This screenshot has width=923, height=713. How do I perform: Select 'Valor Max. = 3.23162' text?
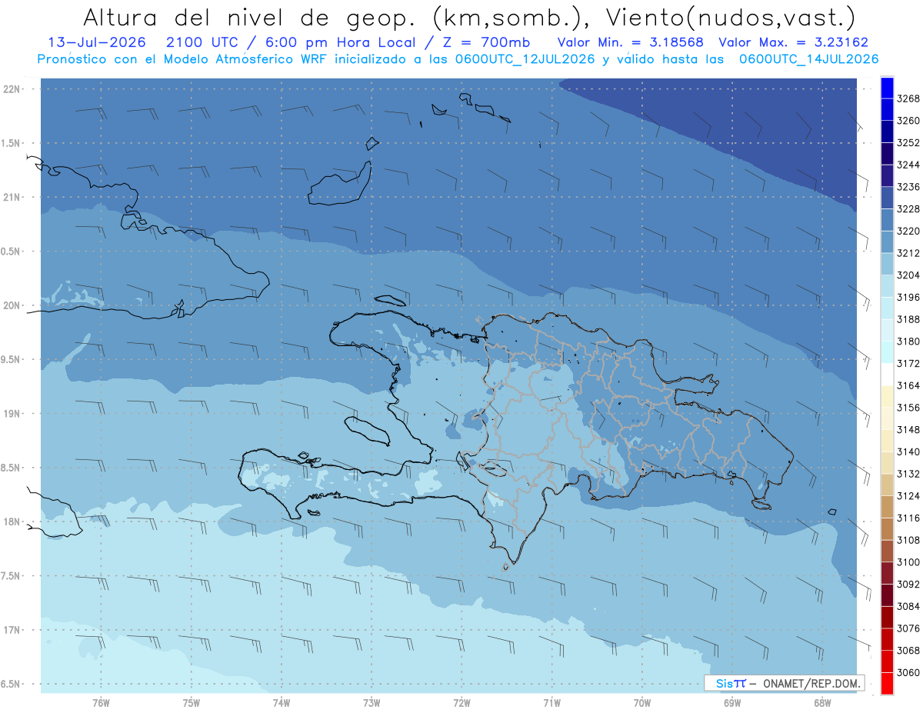pyautogui.click(x=794, y=42)
